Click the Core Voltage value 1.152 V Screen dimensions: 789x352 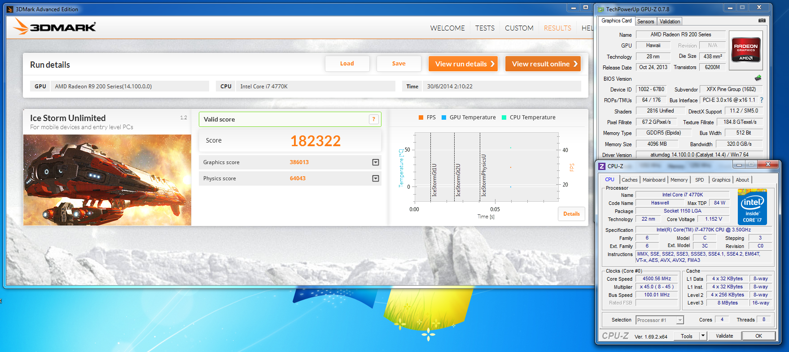click(713, 219)
